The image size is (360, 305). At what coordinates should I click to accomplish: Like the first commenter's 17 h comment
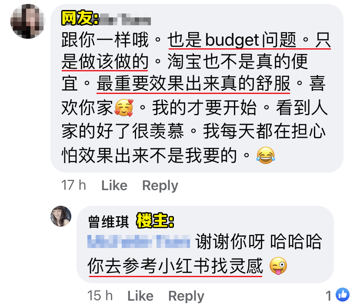pos(114,185)
